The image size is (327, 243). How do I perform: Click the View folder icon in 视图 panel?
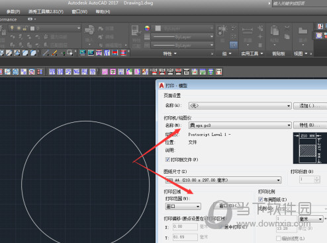pyautogui.click(x=303, y=30)
